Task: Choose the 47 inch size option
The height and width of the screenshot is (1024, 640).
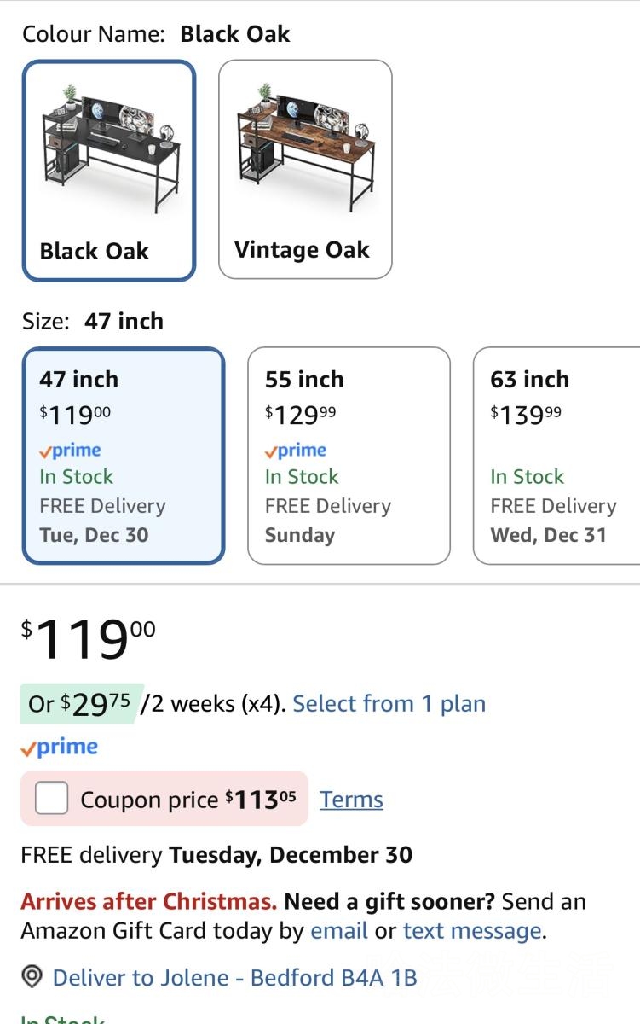Action: pyautogui.click(x=123, y=456)
